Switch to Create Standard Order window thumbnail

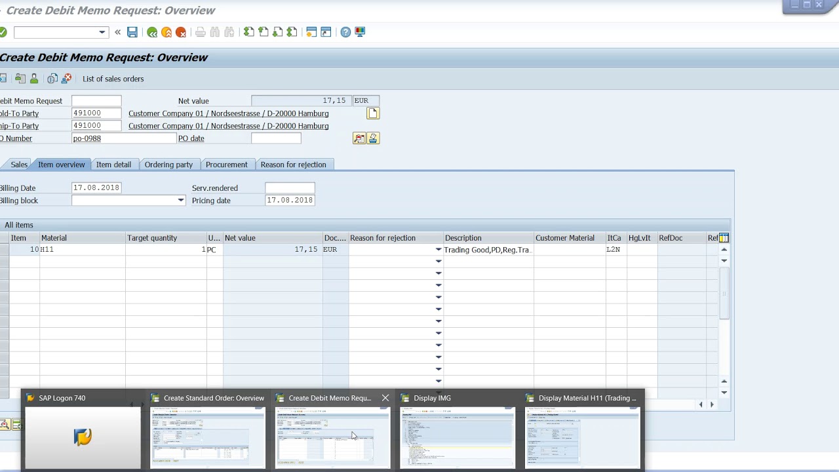coord(207,430)
